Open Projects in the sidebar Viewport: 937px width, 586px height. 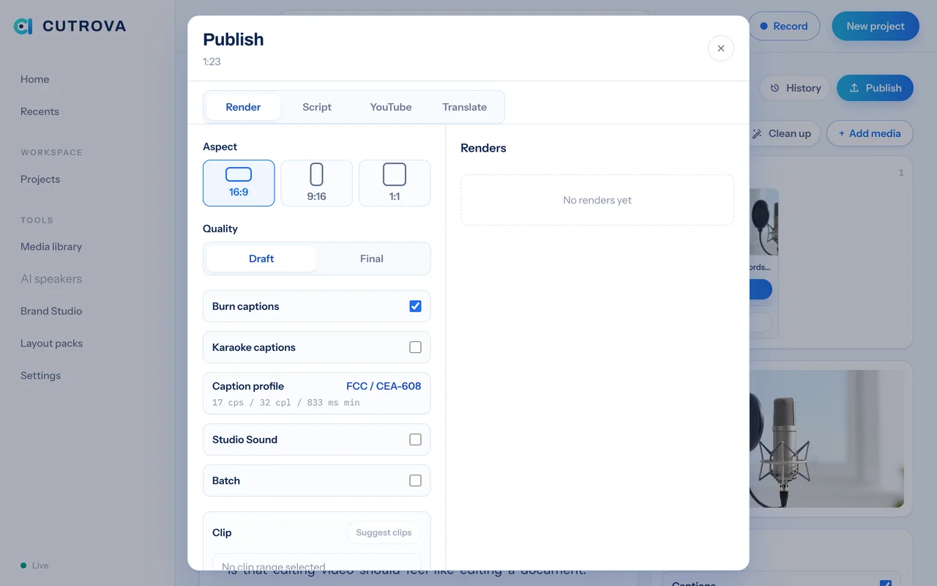coord(40,179)
